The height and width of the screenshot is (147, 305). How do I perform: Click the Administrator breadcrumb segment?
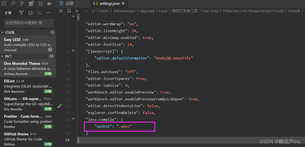pos(124,11)
